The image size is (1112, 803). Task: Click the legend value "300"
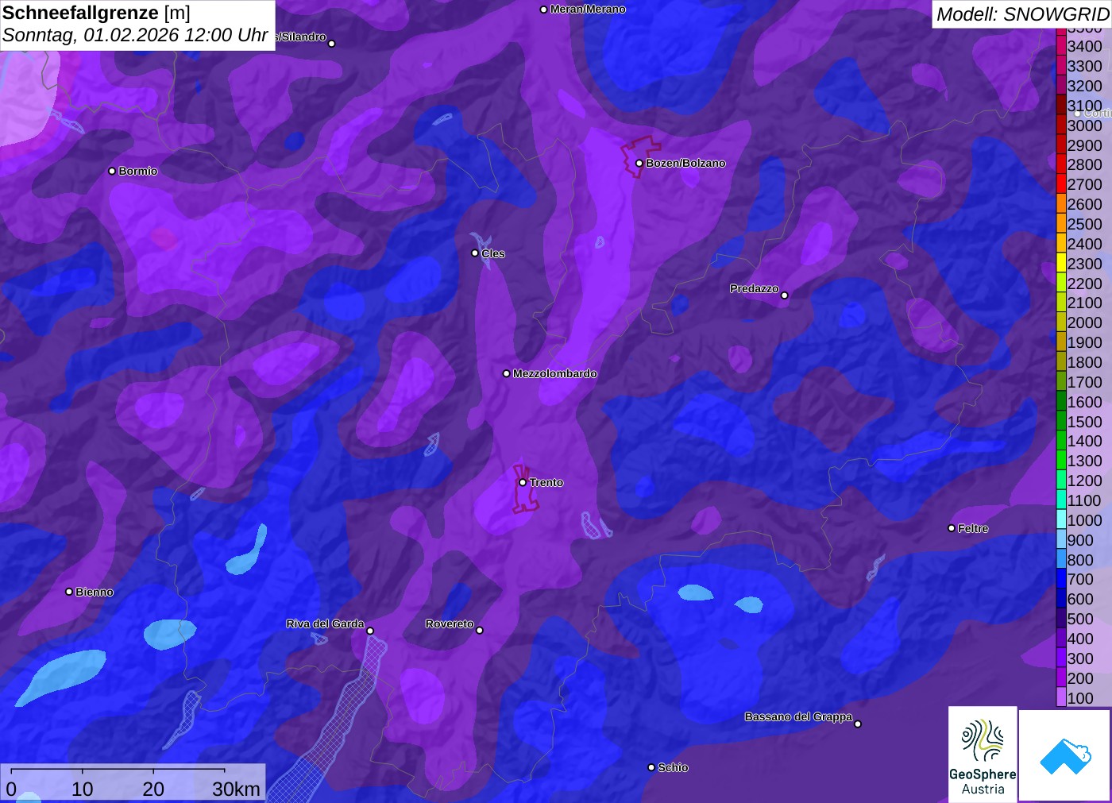(1080, 658)
